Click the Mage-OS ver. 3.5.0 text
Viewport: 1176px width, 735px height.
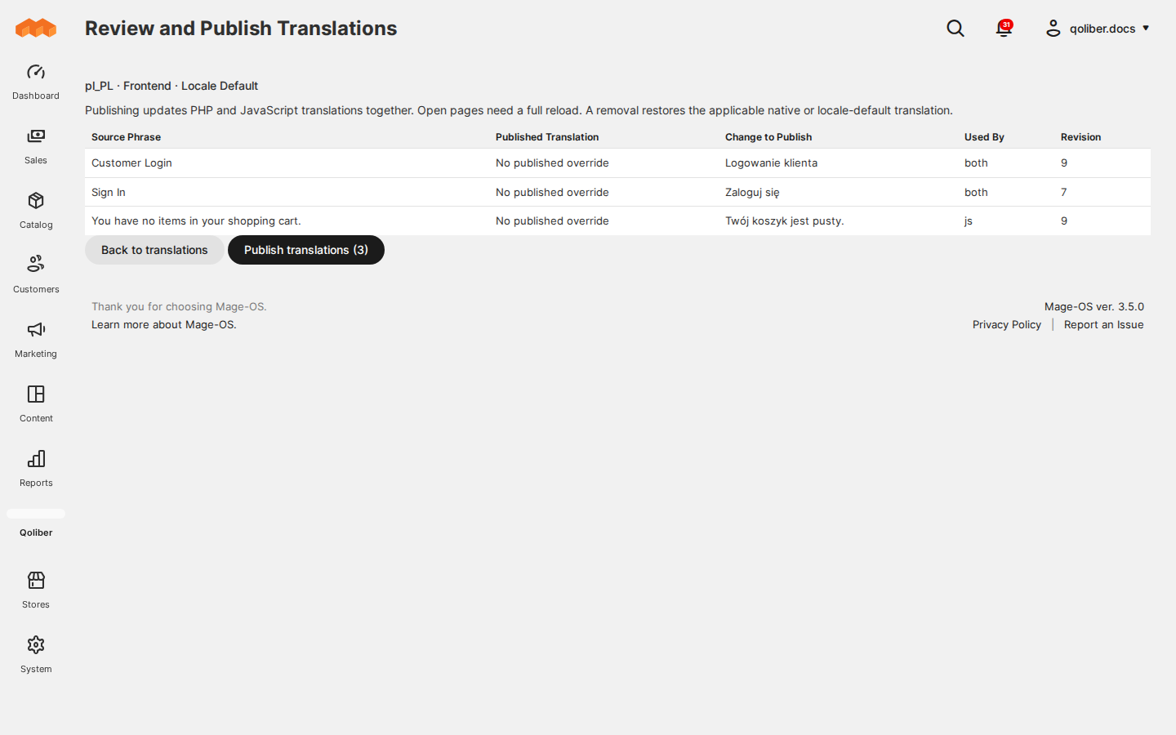[x=1094, y=307]
